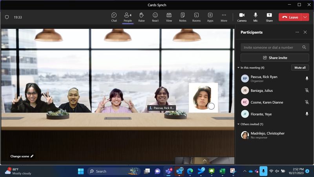
Task: Click the invite someone search field
Action: pyautogui.click(x=272, y=47)
